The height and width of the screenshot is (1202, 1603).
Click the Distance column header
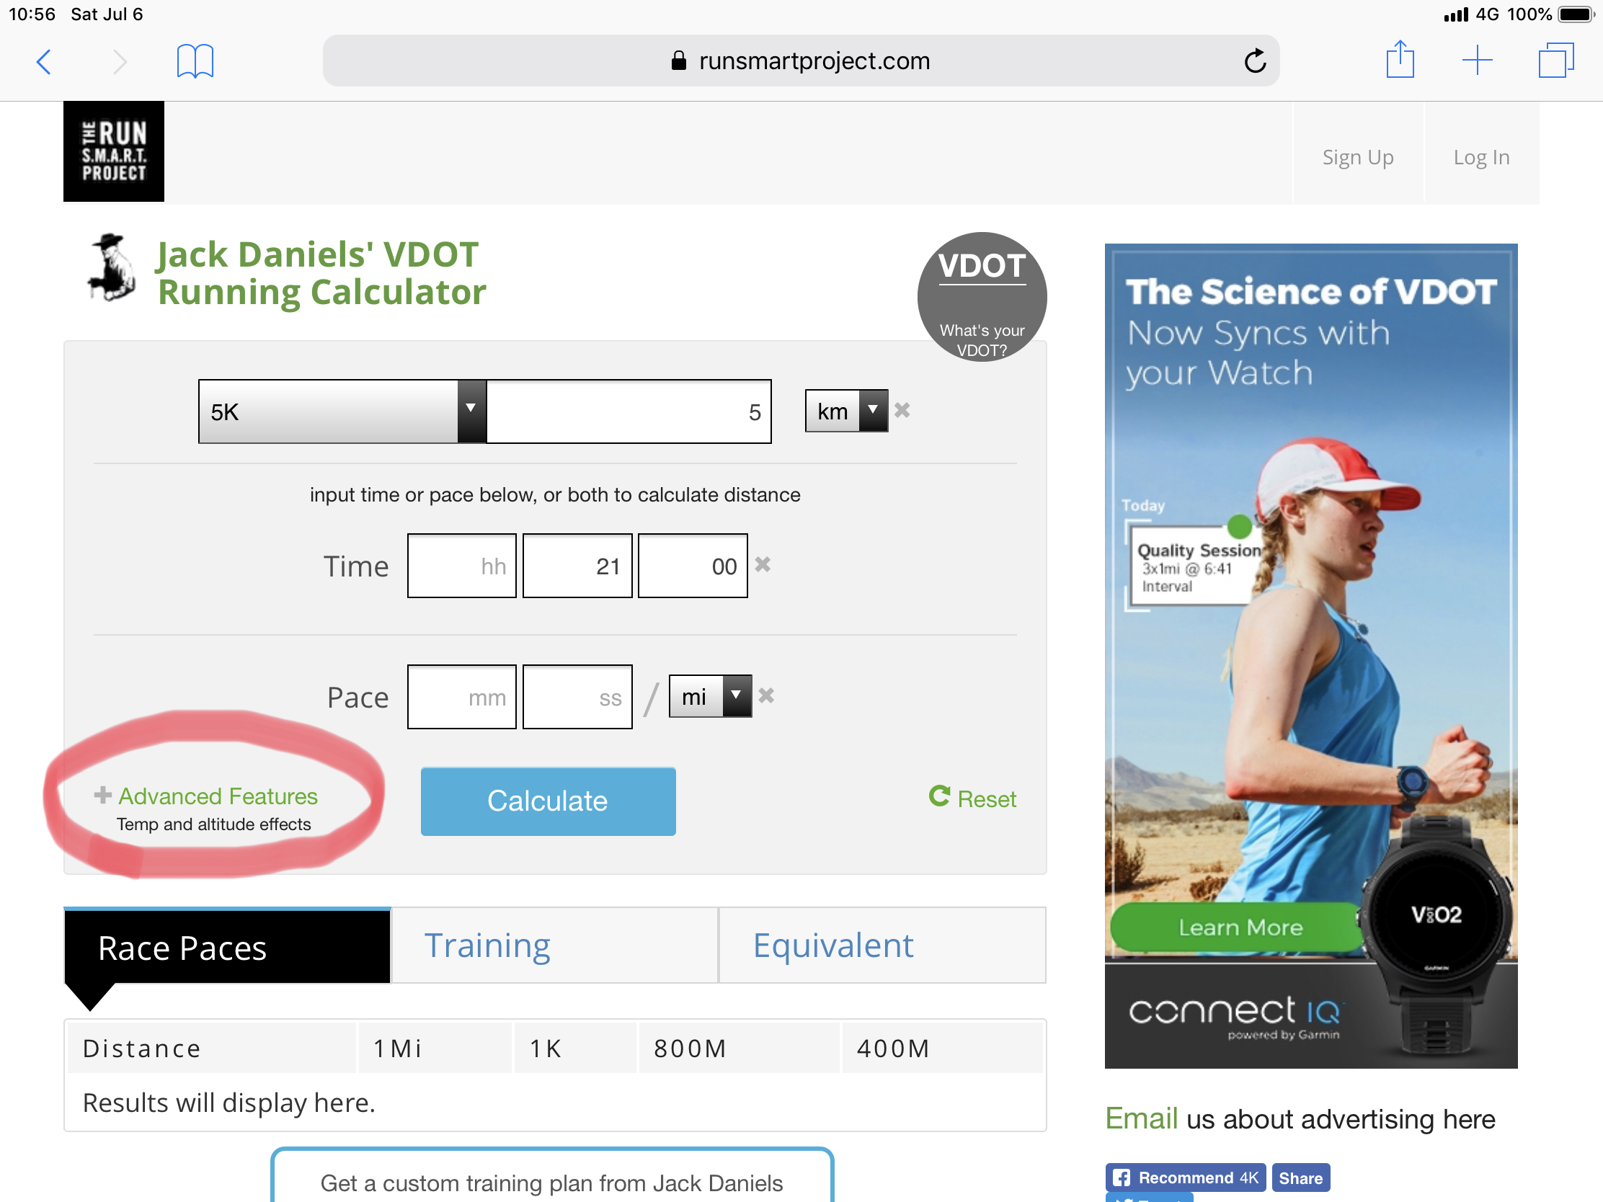pyautogui.click(x=212, y=1049)
